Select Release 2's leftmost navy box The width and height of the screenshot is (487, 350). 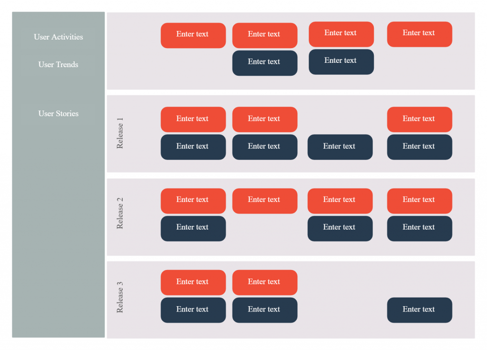[193, 228]
